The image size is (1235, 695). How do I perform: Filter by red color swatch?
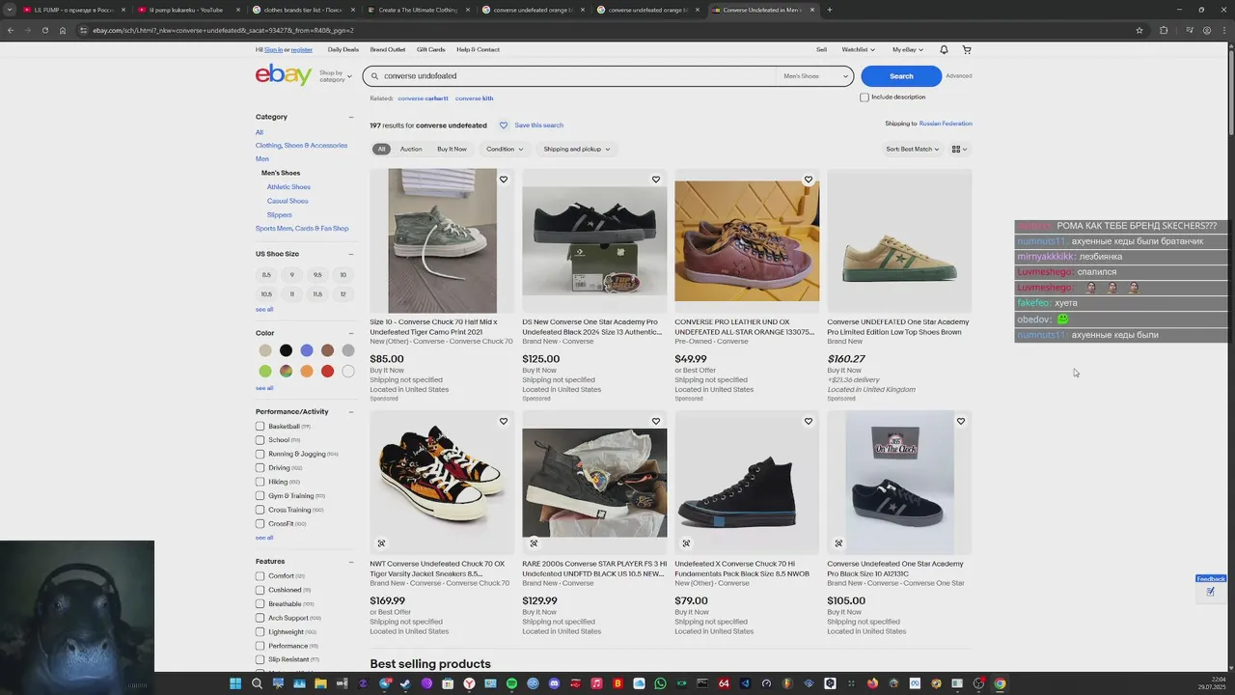(x=327, y=371)
